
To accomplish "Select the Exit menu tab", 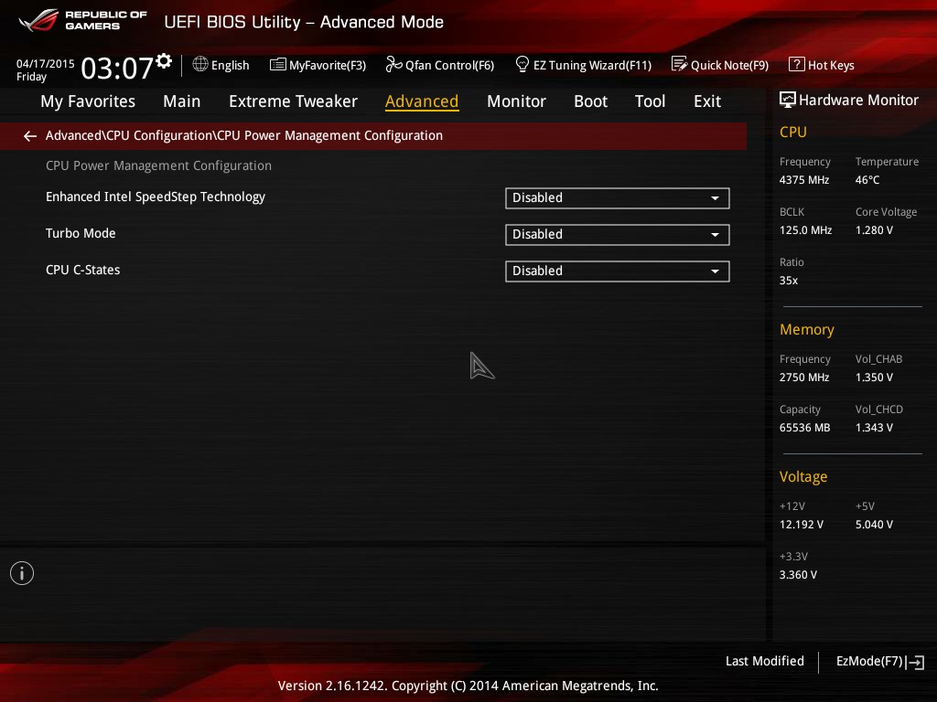I will coord(707,101).
